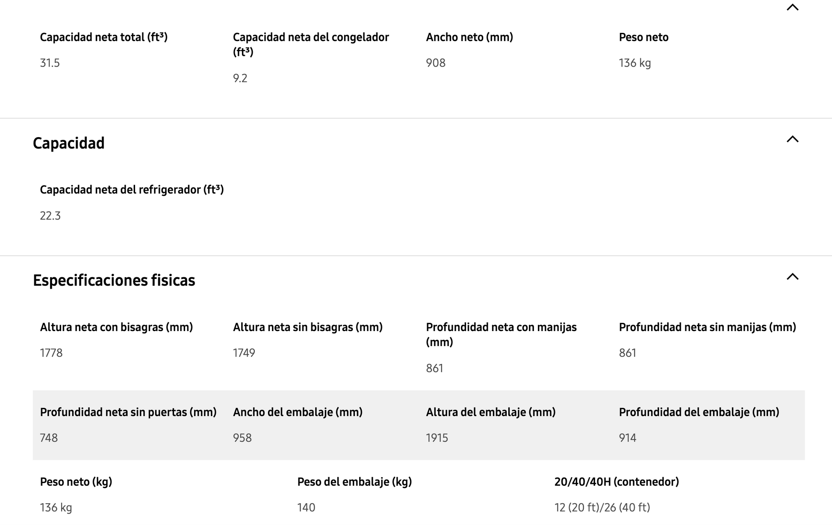The width and height of the screenshot is (832, 525).
Task: Collapse the Capacidad section chevron
Action: (792, 139)
